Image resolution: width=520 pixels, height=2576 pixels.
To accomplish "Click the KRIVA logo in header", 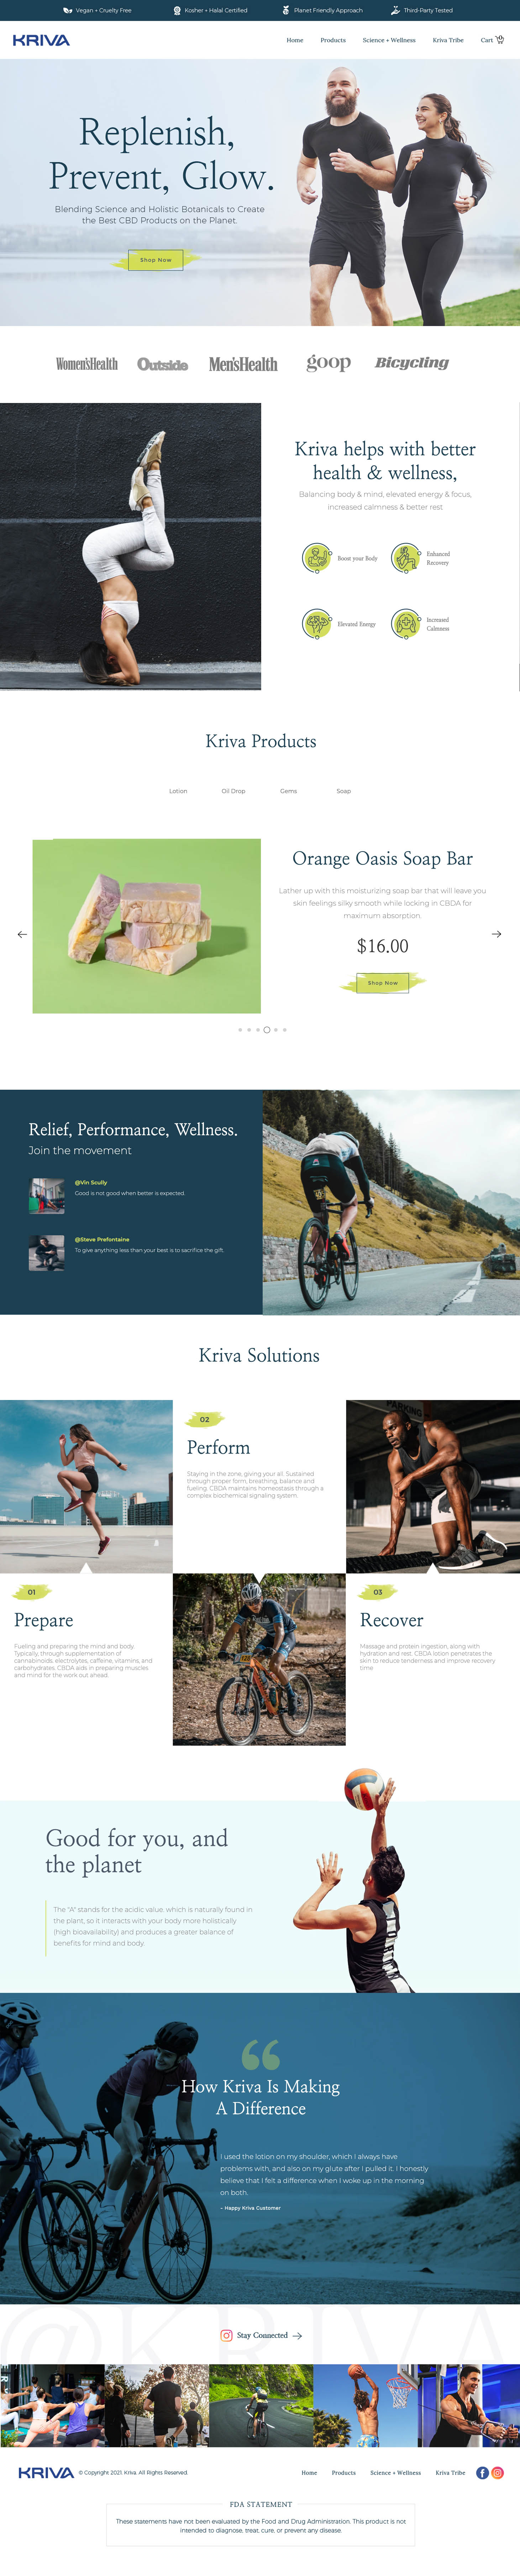I will [41, 40].
